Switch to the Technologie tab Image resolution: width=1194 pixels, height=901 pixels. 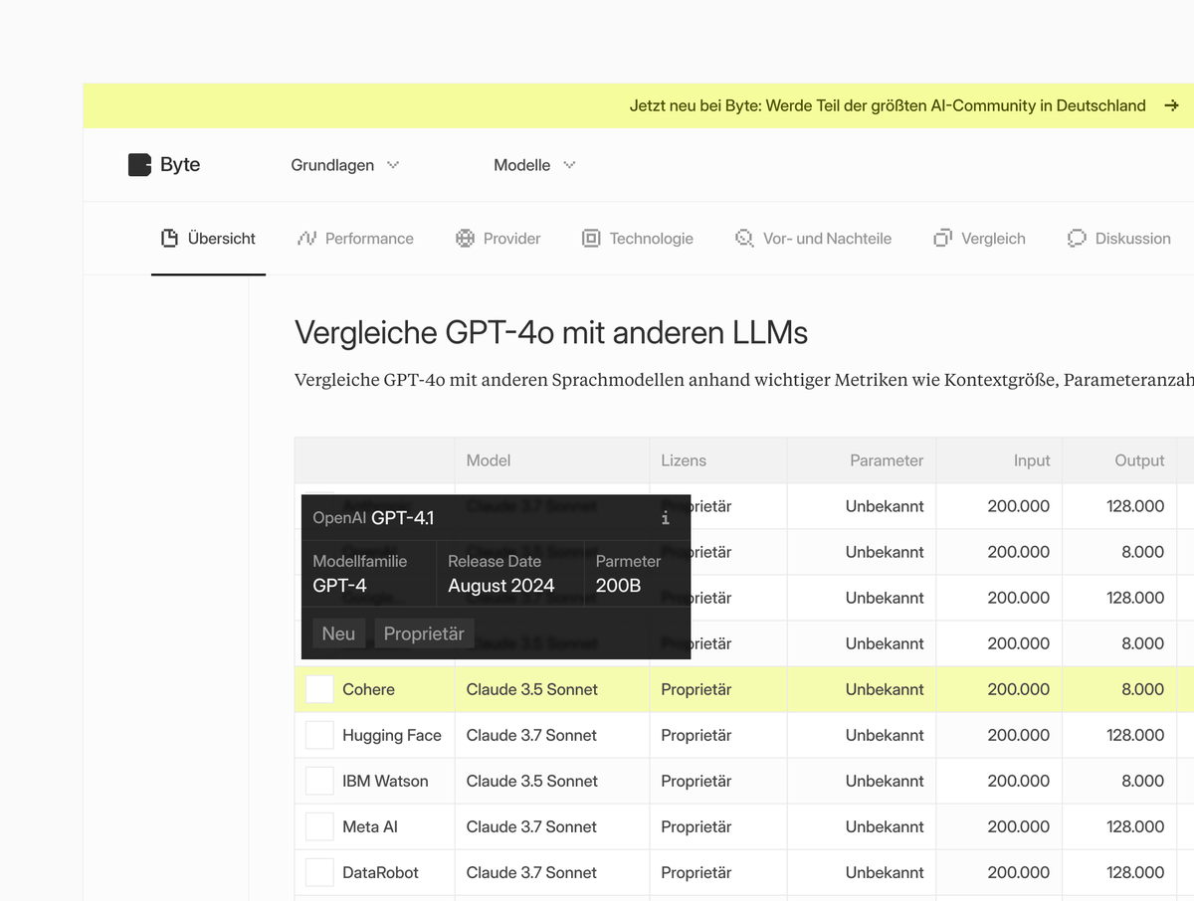click(x=638, y=239)
